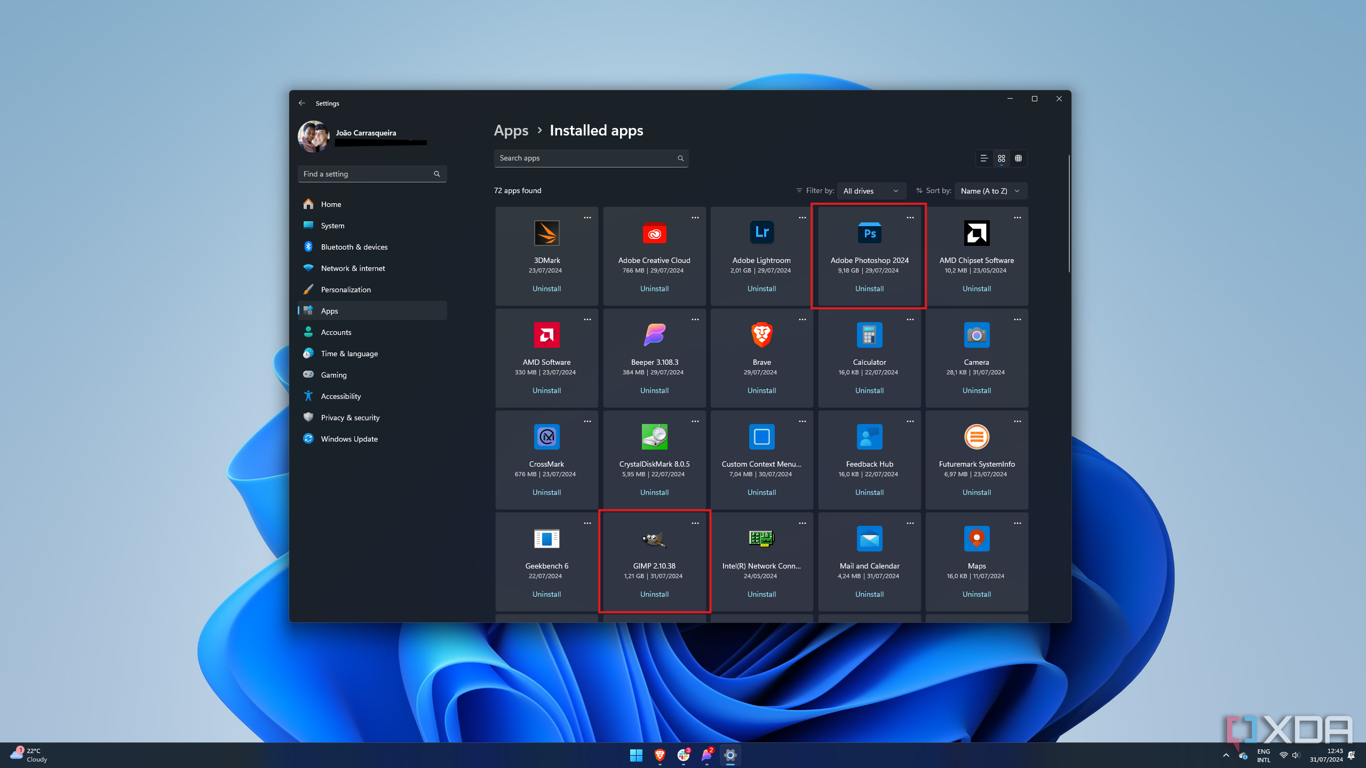Screen dimensions: 1366x768
Task: Open the Sort by dropdown
Action: tap(990, 191)
